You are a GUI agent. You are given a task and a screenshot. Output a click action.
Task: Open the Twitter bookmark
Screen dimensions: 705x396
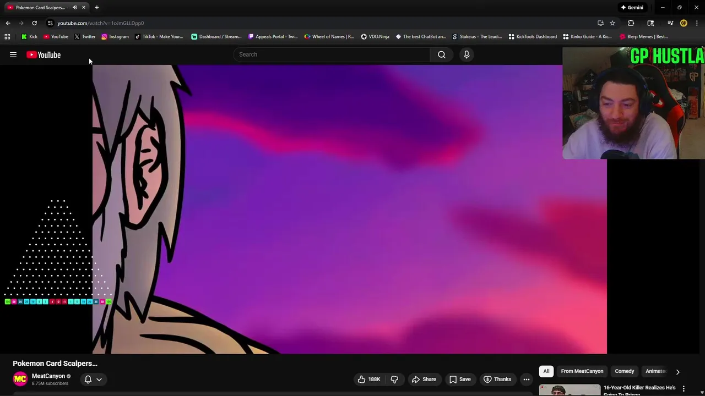pyautogui.click(x=84, y=37)
